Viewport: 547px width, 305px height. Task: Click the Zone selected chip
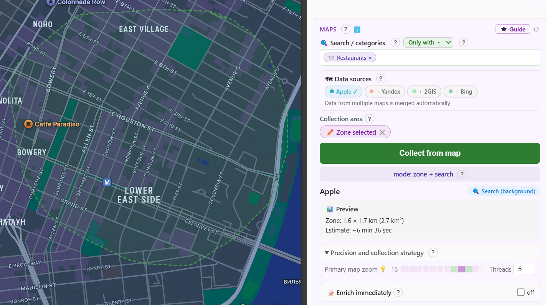point(355,132)
